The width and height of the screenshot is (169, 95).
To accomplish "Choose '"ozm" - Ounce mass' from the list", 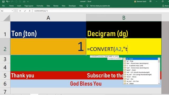I will click(x=141, y=68).
